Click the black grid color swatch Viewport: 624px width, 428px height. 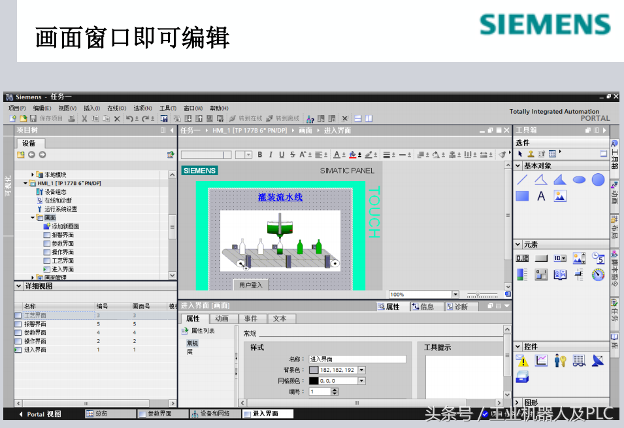[314, 381]
